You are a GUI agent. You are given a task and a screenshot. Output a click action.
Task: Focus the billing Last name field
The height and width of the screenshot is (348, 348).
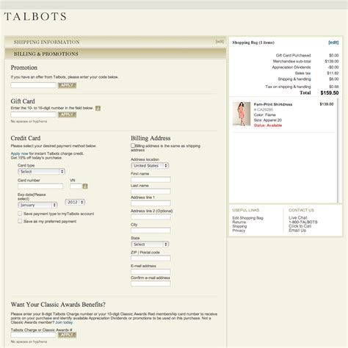point(151,192)
